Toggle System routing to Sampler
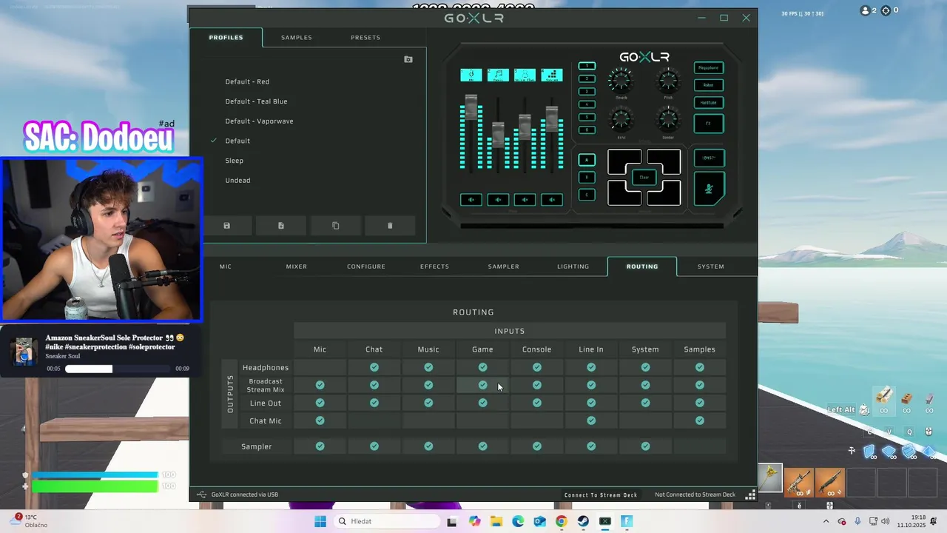947x533 pixels. [645, 446]
